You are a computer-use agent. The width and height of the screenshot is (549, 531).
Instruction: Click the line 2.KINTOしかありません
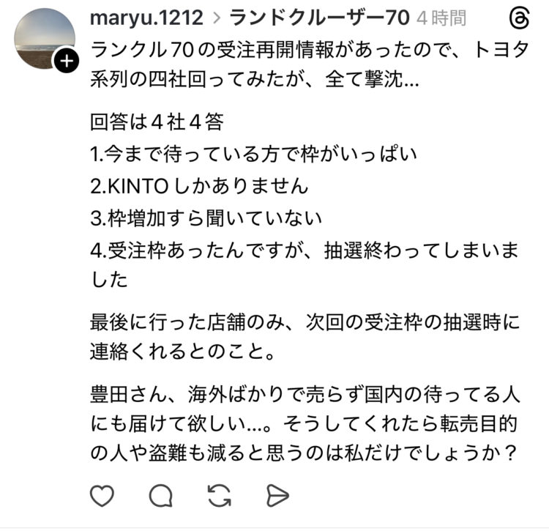(x=199, y=186)
